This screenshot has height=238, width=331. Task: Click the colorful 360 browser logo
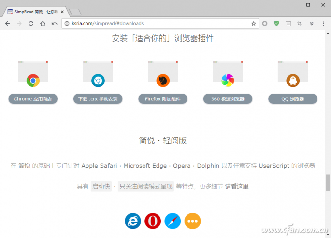(x=228, y=80)
